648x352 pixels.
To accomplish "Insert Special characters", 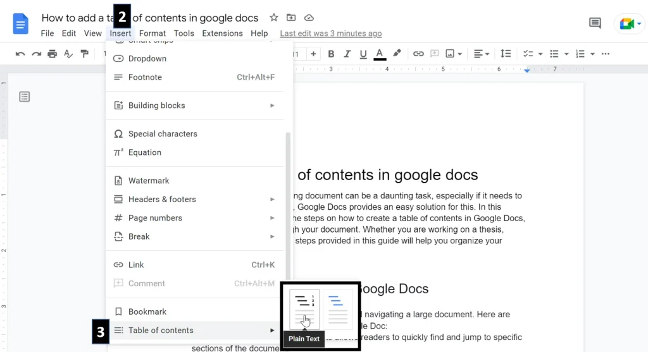I will pos(195,134).
